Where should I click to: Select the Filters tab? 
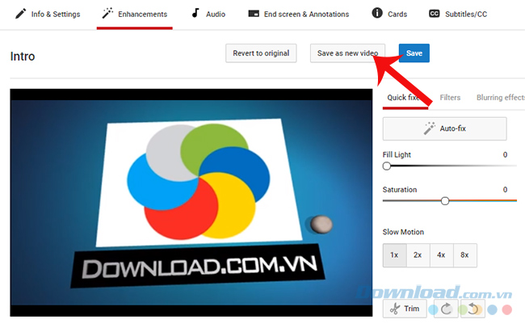(x=450, y=98)
